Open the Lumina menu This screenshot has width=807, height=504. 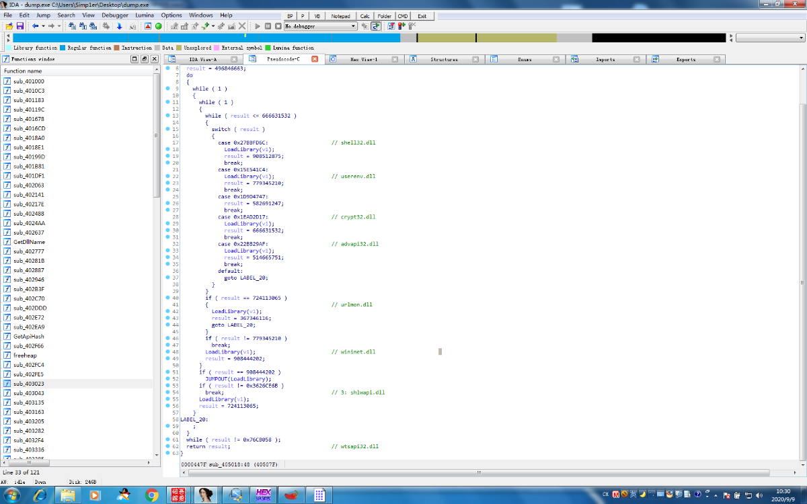(145, 15)
